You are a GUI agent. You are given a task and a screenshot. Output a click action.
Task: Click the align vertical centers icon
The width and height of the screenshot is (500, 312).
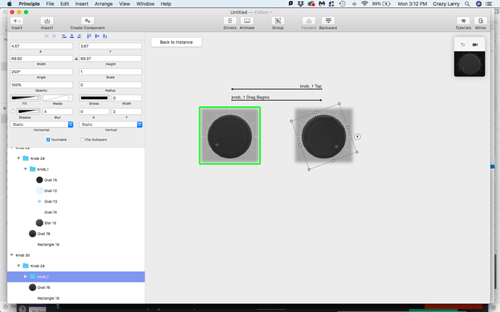97,36
